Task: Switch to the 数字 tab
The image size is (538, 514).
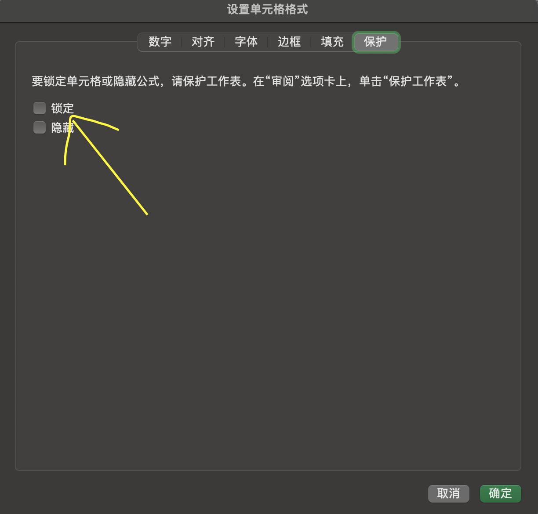Action: tap(160, 42)
